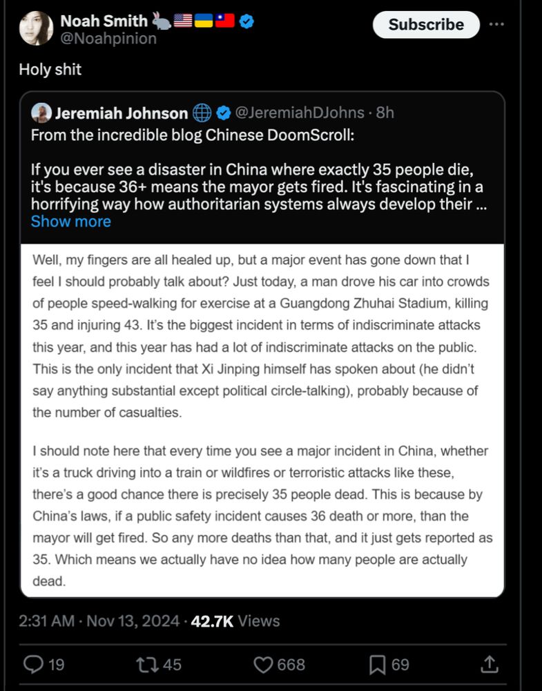
Task: Click the Jeremiah Johnson display name
Action: (121, 113)
